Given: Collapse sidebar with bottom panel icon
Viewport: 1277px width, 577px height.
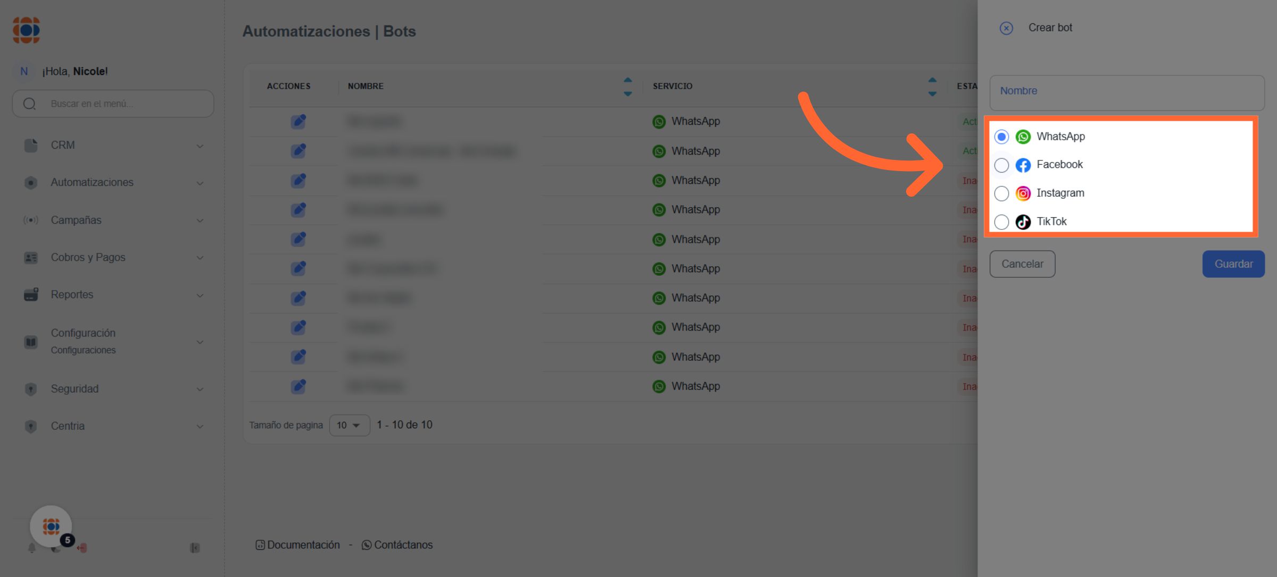Looking at the screenshot, I should pyautogui.click(x=195, y=548).
